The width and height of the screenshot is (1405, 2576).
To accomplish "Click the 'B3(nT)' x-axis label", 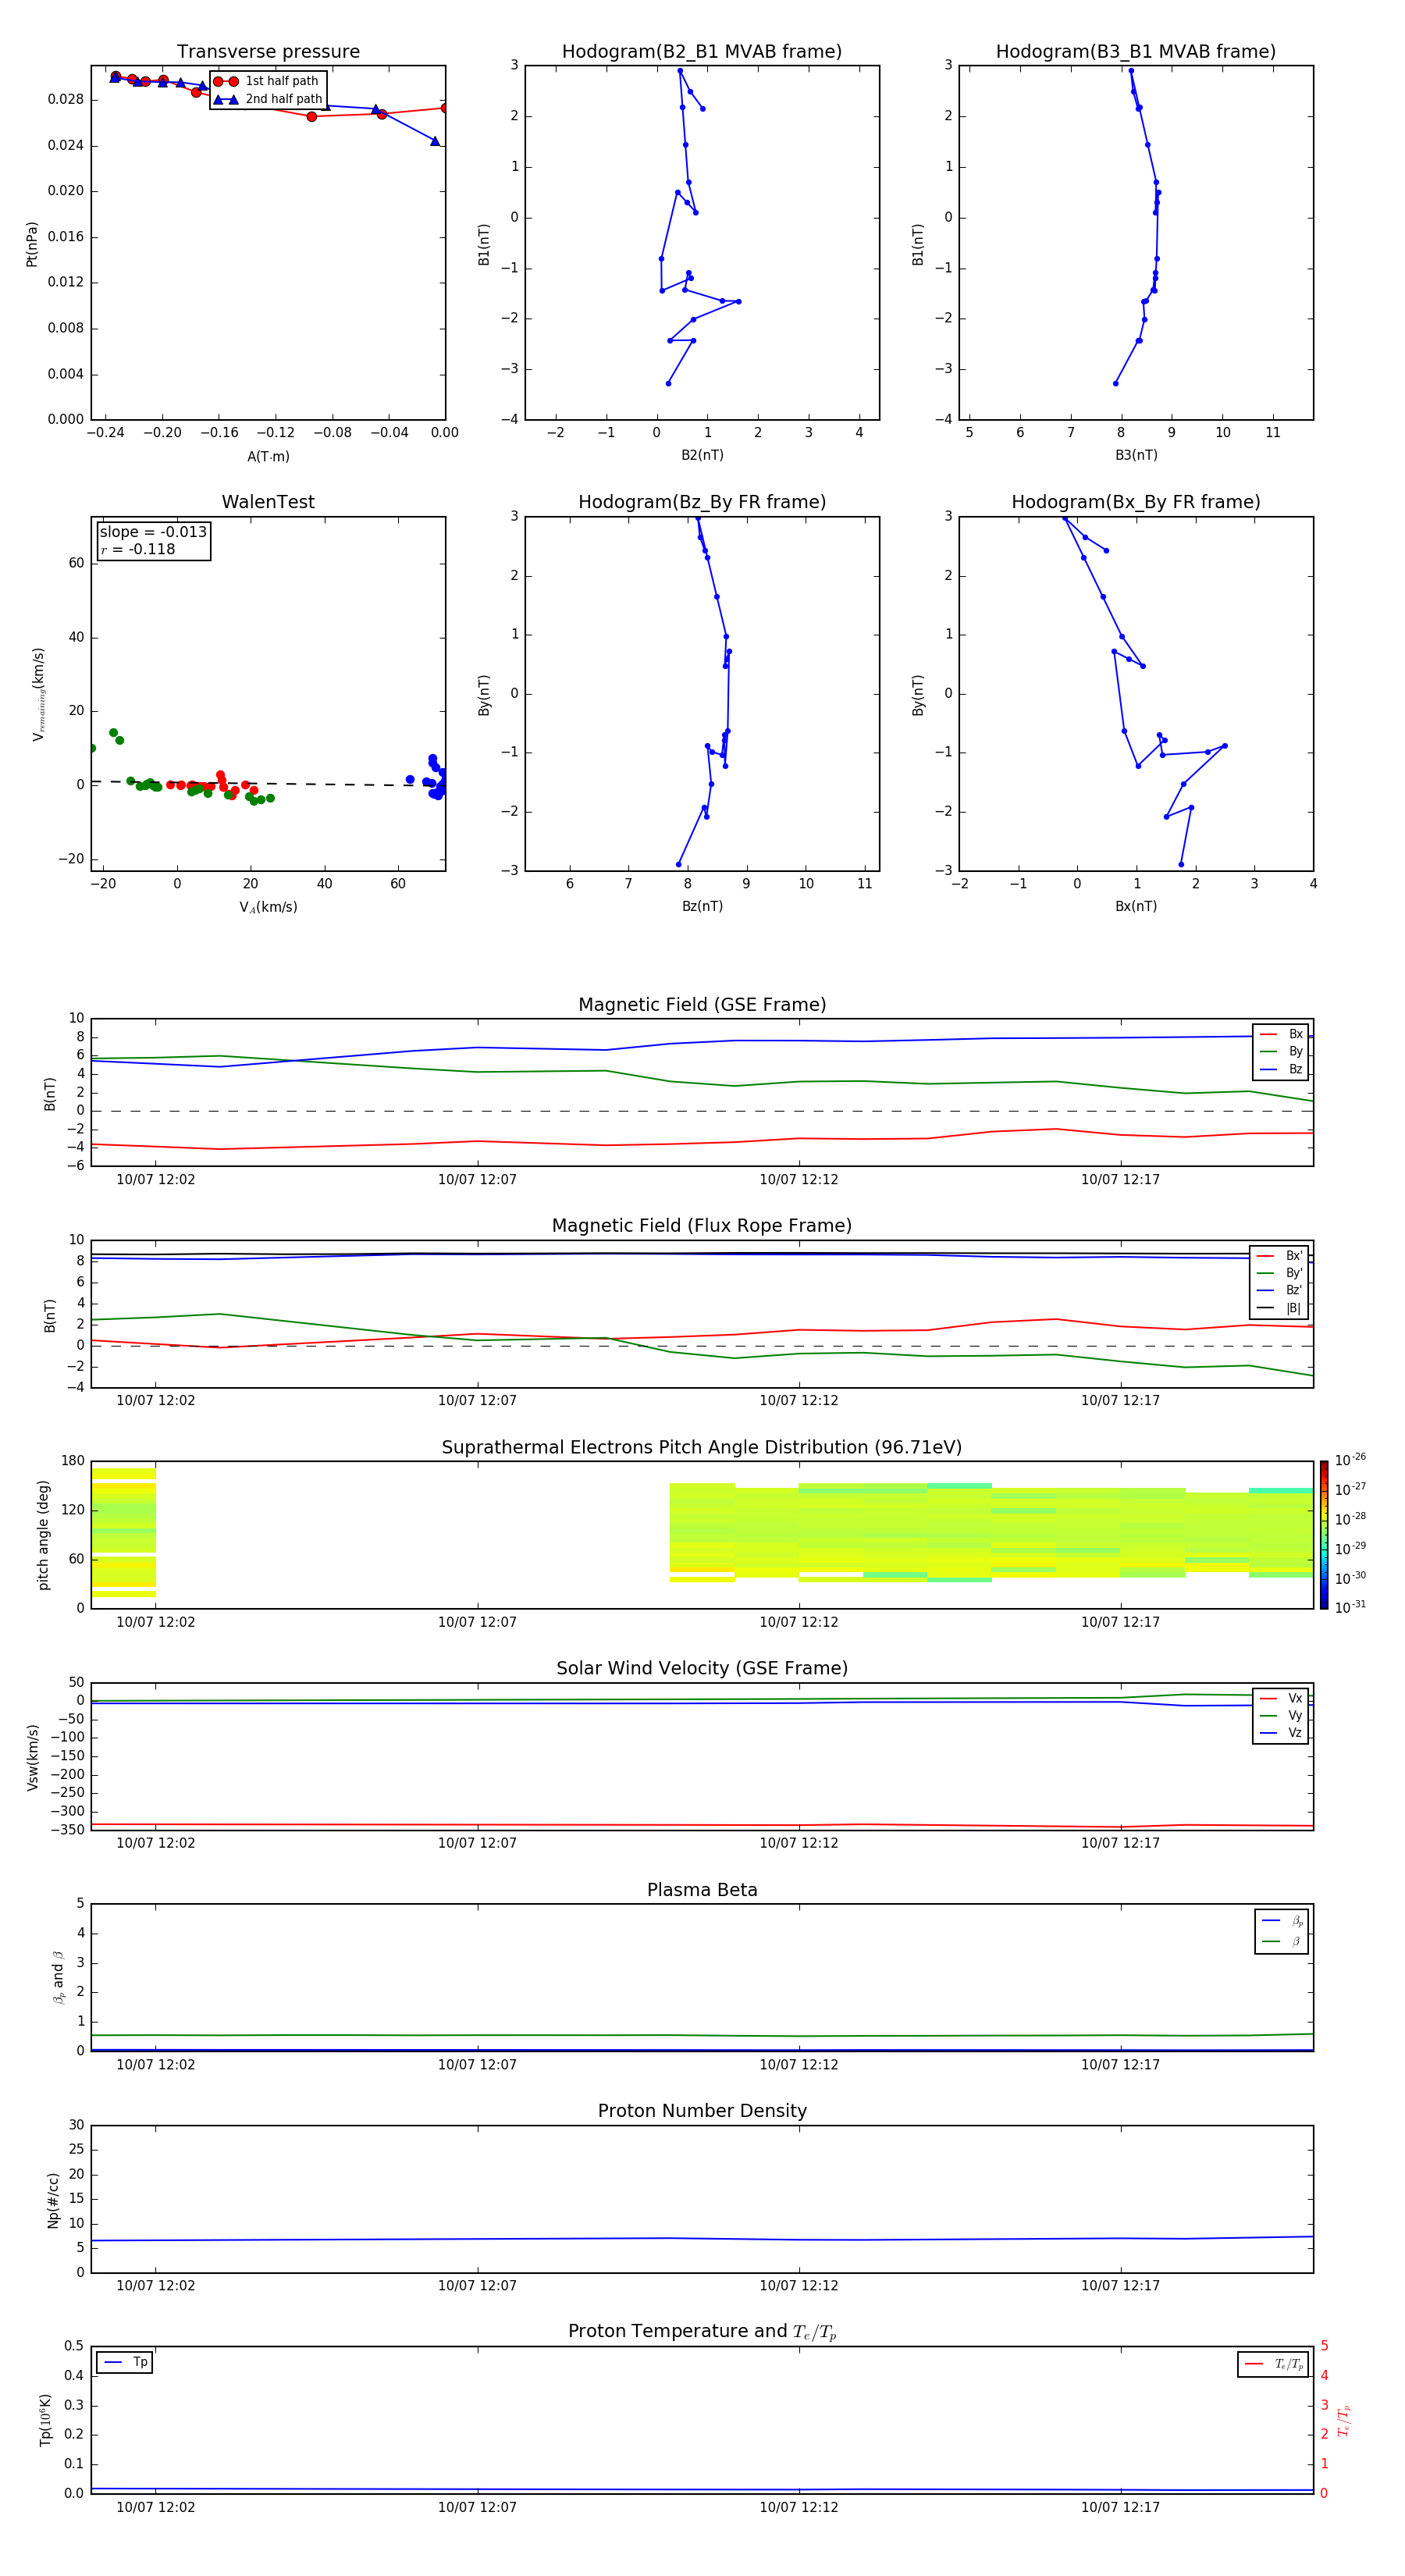I will [x=1136, y=455].
